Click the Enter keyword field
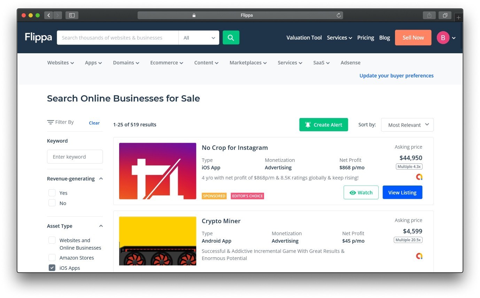Screen dimensions: 480x298 75,157
